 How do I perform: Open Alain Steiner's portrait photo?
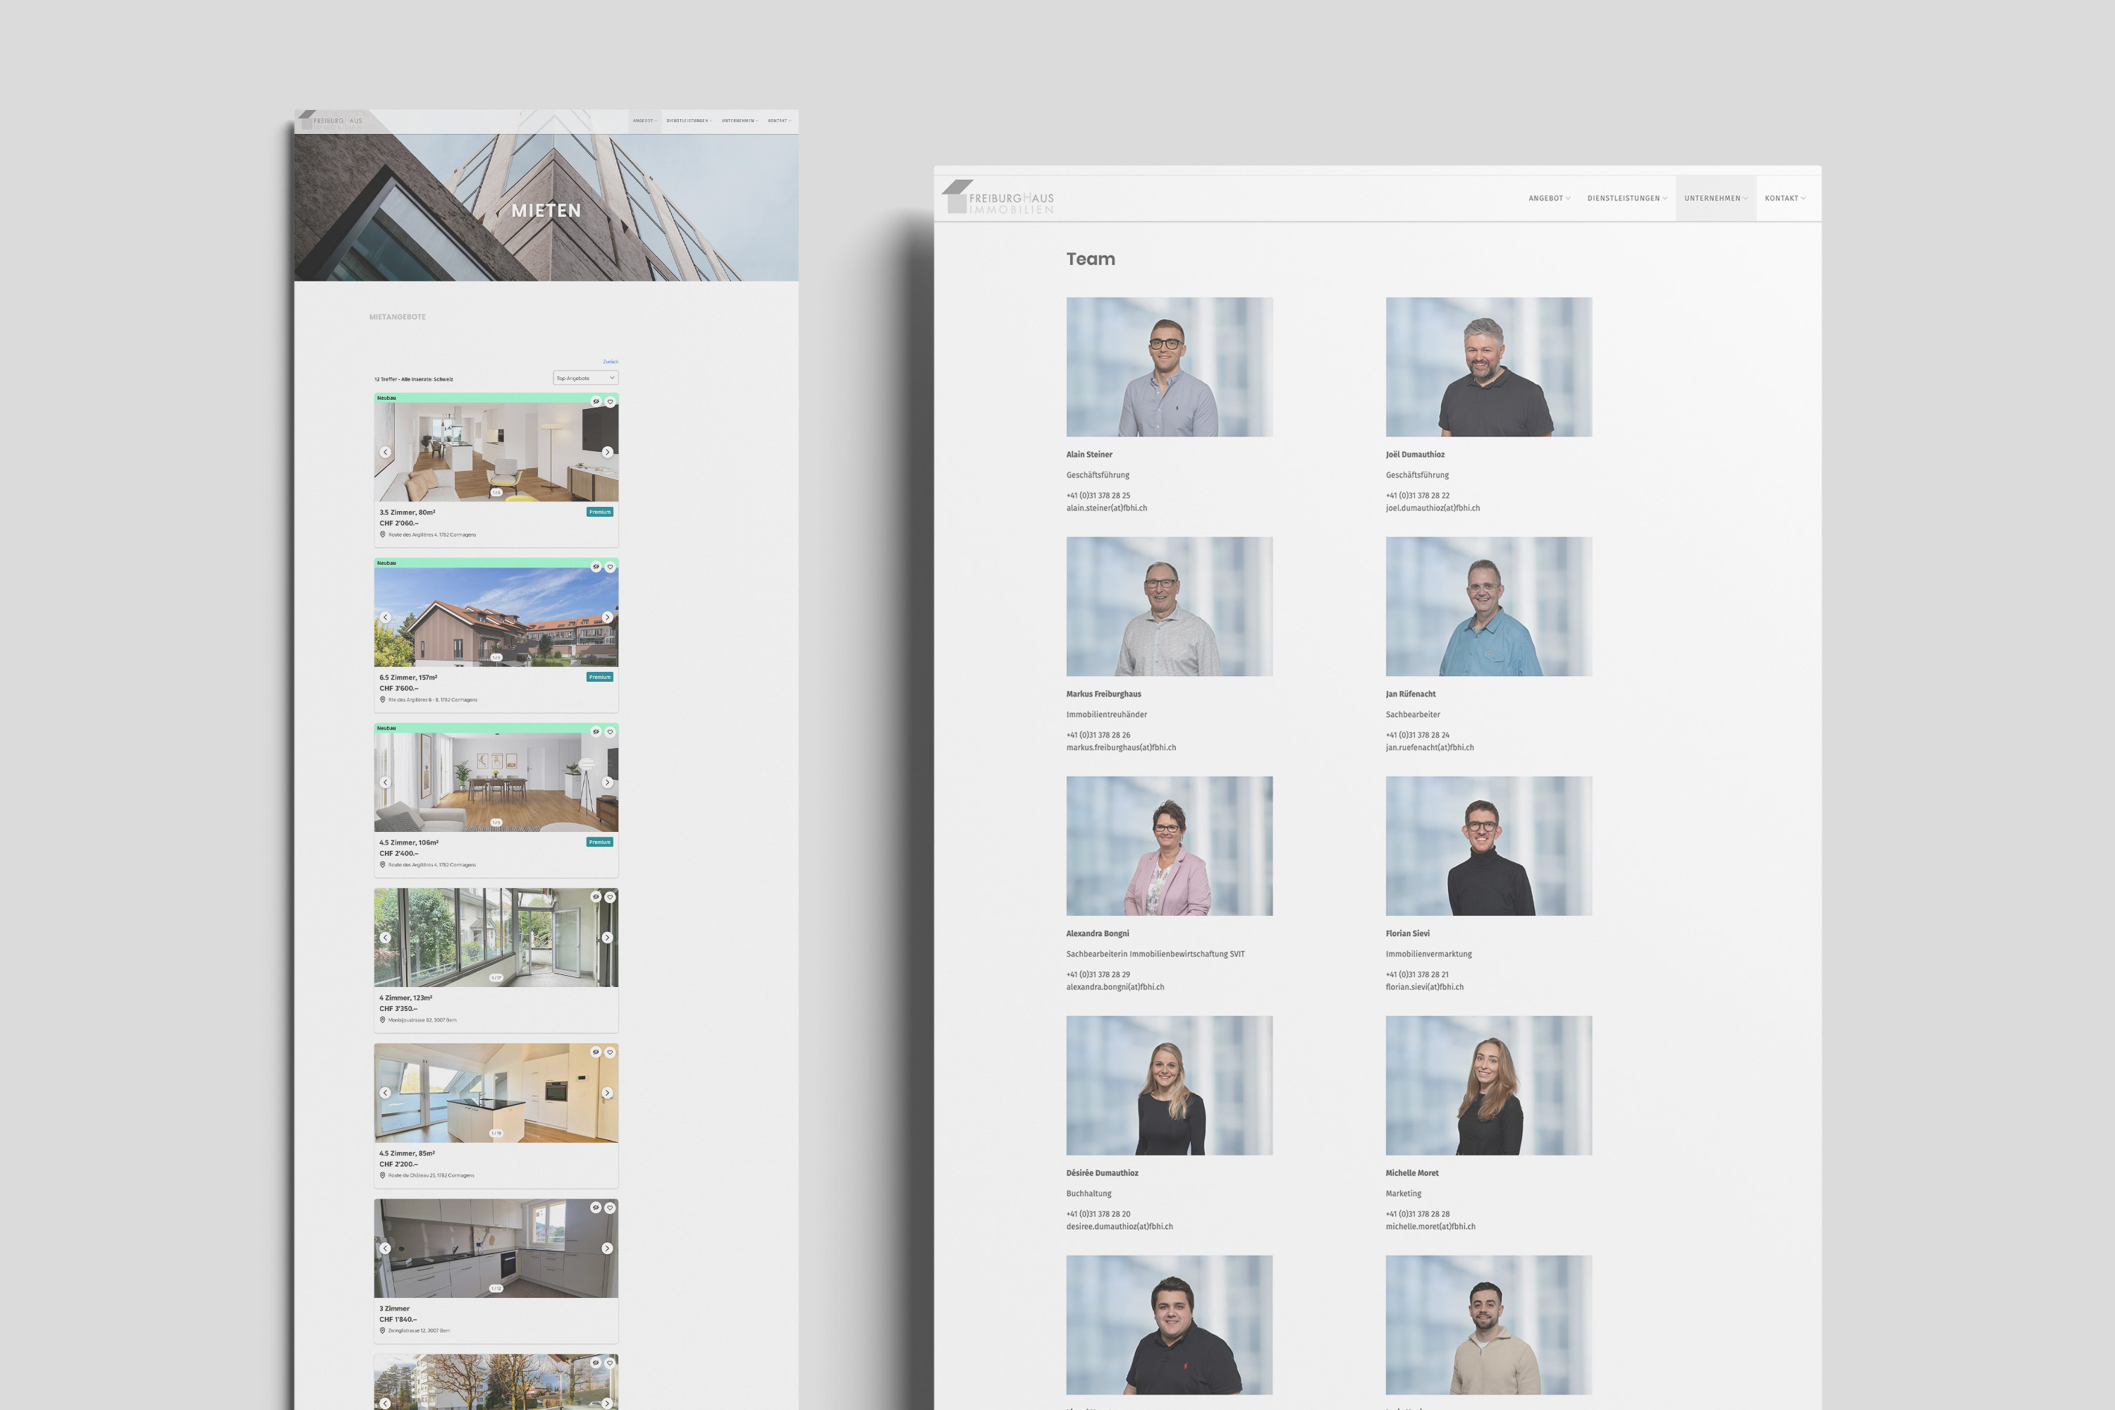[x=1169, y=367]
